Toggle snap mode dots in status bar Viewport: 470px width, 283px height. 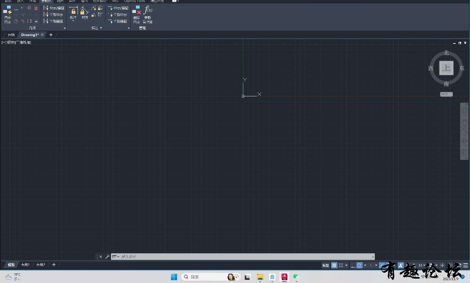pos(341,265)
